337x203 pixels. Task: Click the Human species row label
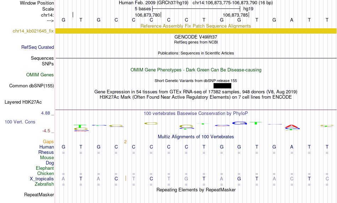pos(46,147)
